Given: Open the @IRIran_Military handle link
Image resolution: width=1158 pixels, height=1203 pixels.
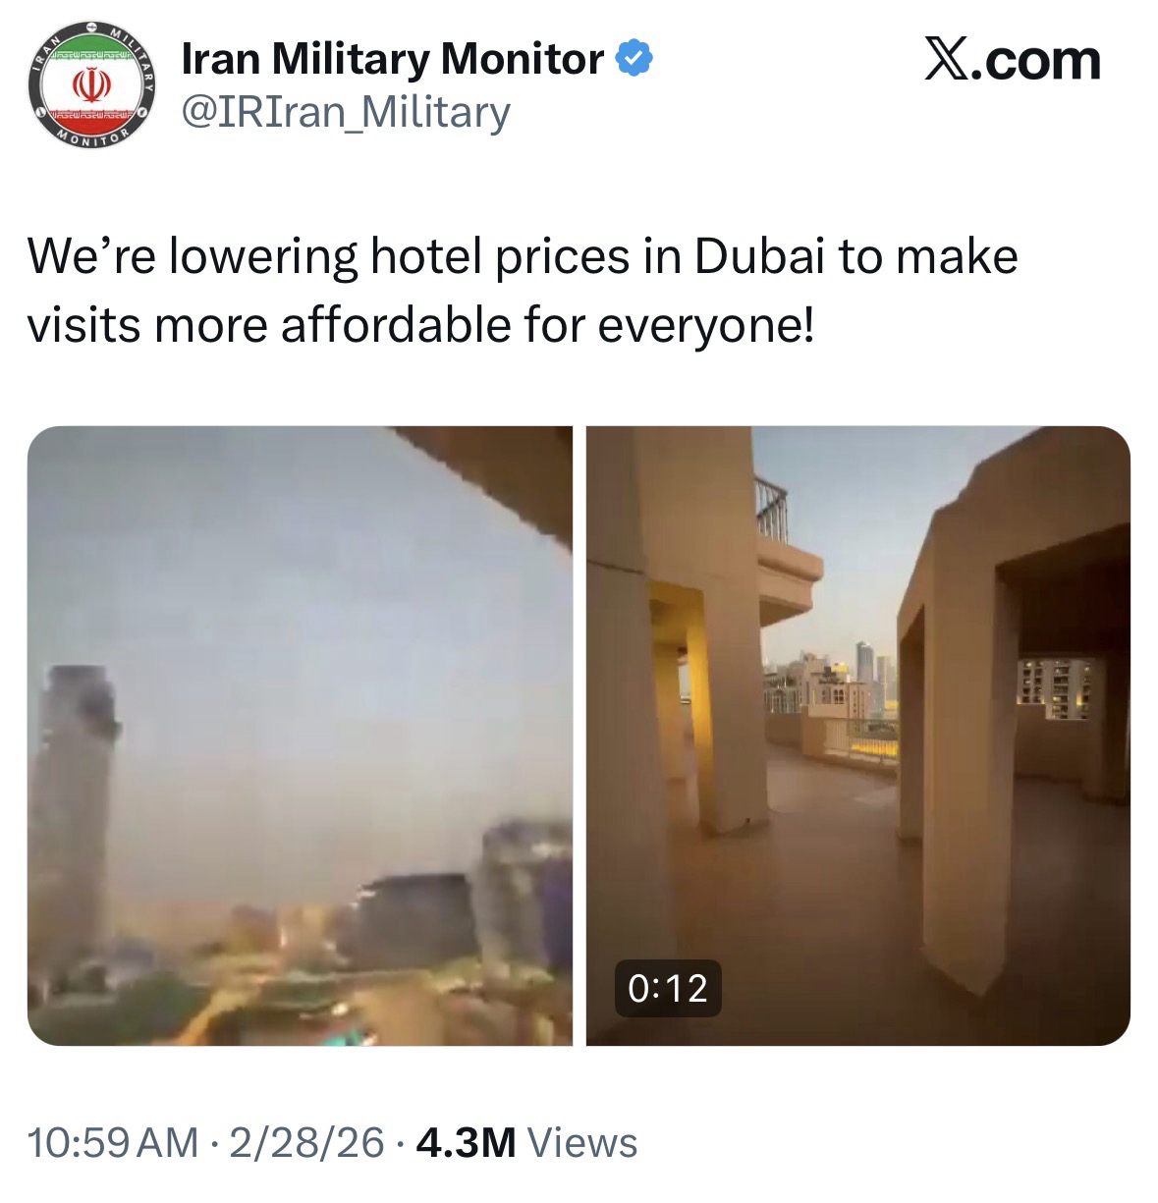Looking at the screenshot, I should [347, 112].
